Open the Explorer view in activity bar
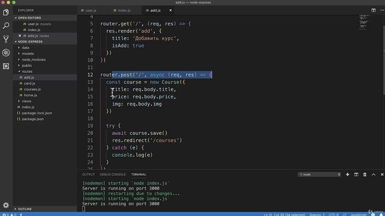 point(6,12)
